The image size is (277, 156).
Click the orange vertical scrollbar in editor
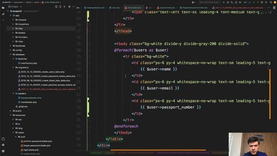tap(270, 94)
